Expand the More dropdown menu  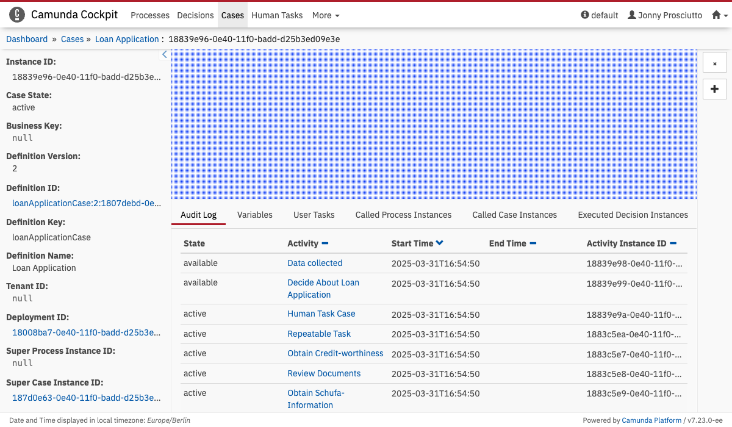coord(326,15)
